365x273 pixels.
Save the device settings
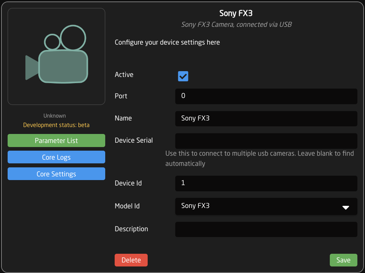343,260
